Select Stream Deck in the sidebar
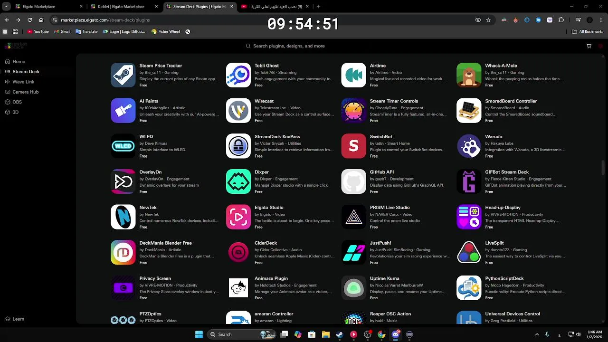Viewport: 608px width, 342px height. coord(22,72)
